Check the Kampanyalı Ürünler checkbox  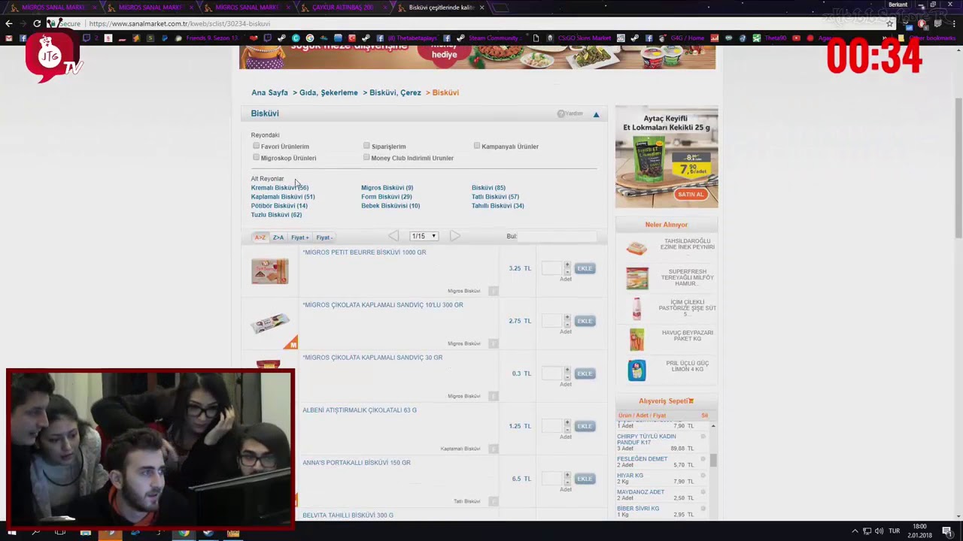[x=477, y=146]
